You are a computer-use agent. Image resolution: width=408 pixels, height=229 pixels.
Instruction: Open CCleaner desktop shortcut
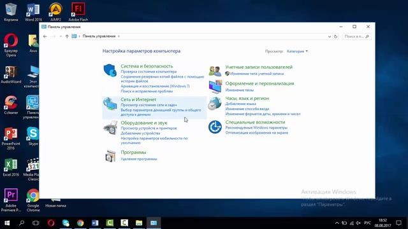(x=11, y=105)
